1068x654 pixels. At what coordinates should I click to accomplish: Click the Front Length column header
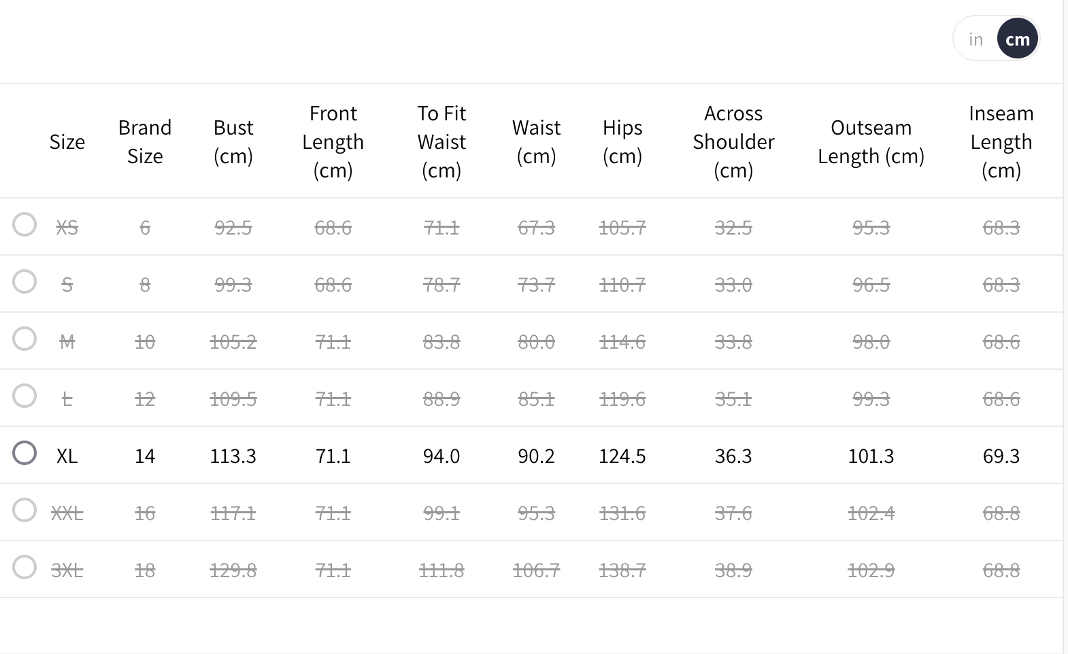click(333, 141)
